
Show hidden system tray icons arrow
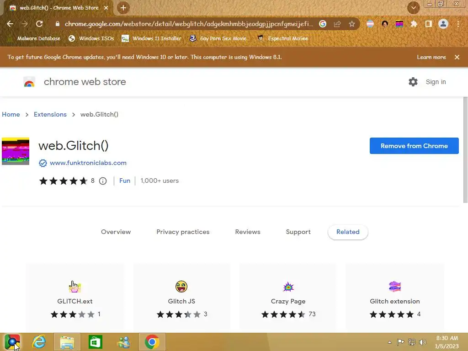click(389, 342)
